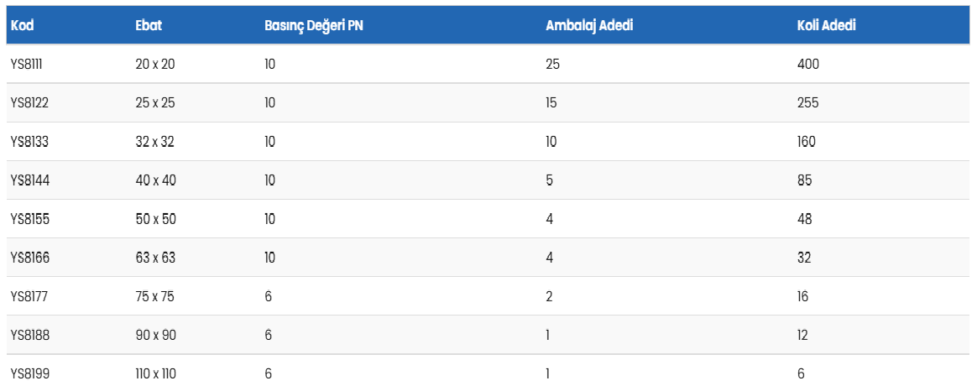
Task: Click the YS8199 code cell
Action: (29, 373)
